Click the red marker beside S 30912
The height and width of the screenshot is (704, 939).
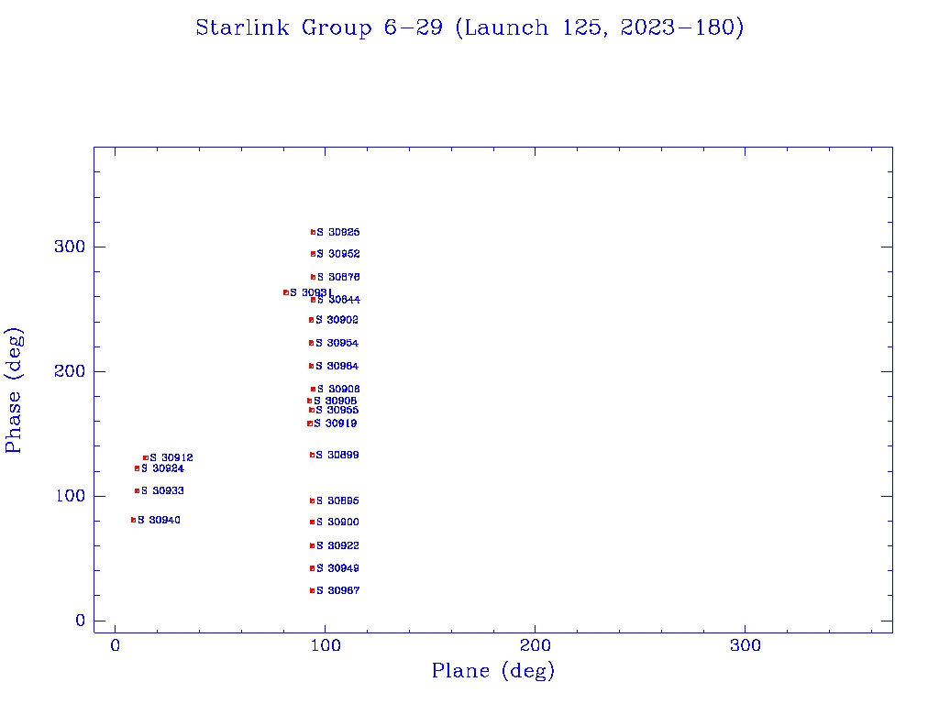(146, 458)
